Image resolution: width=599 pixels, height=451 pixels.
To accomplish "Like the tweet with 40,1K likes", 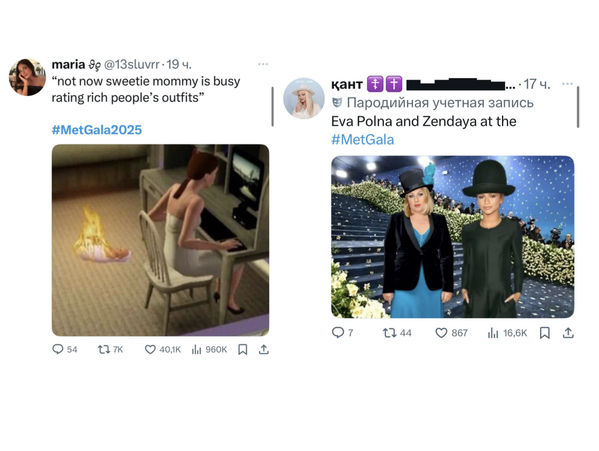I will pos(150,349).
